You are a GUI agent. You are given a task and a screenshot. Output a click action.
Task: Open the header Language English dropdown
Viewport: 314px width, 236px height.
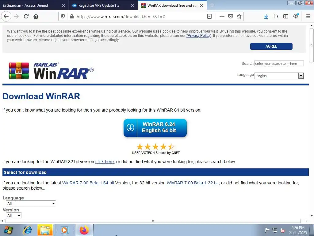(279, 76)
